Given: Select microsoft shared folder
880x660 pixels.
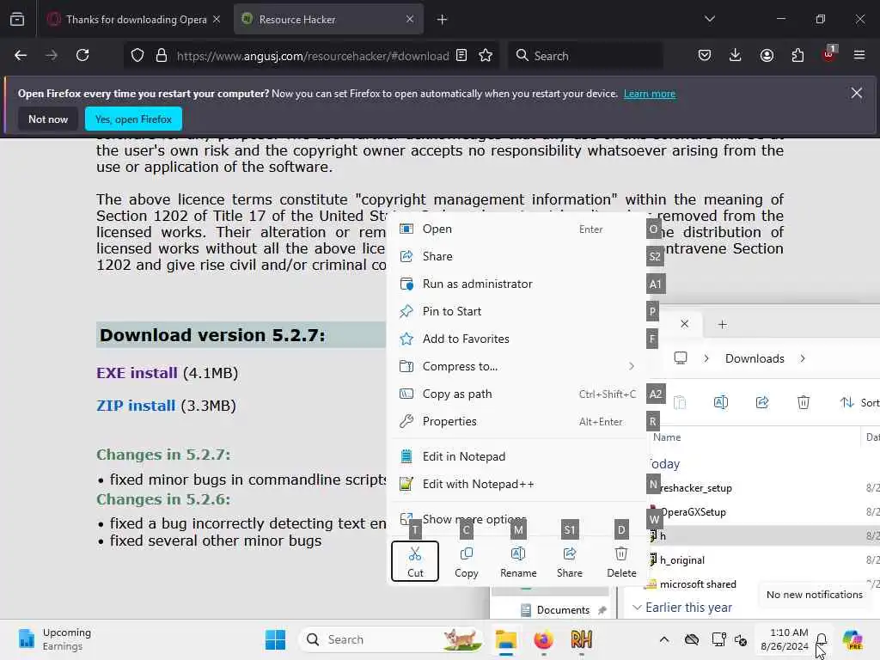Looking at the screenshot, I should coord(698,584).
